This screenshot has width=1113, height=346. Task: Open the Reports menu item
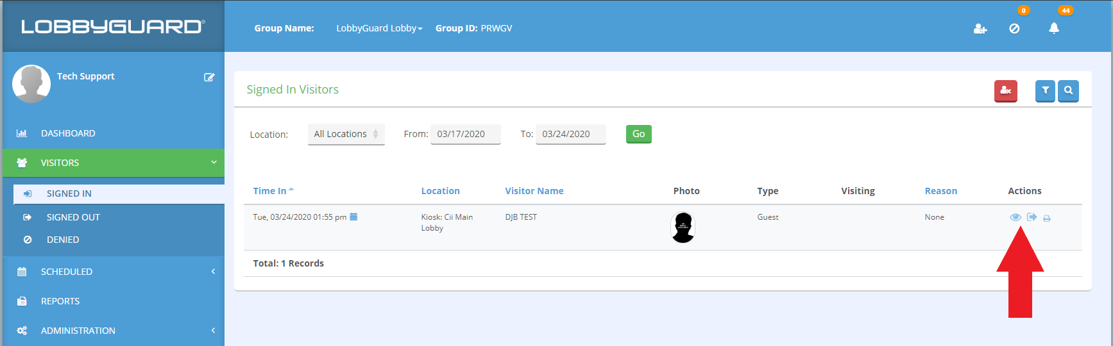pos(114,301)
